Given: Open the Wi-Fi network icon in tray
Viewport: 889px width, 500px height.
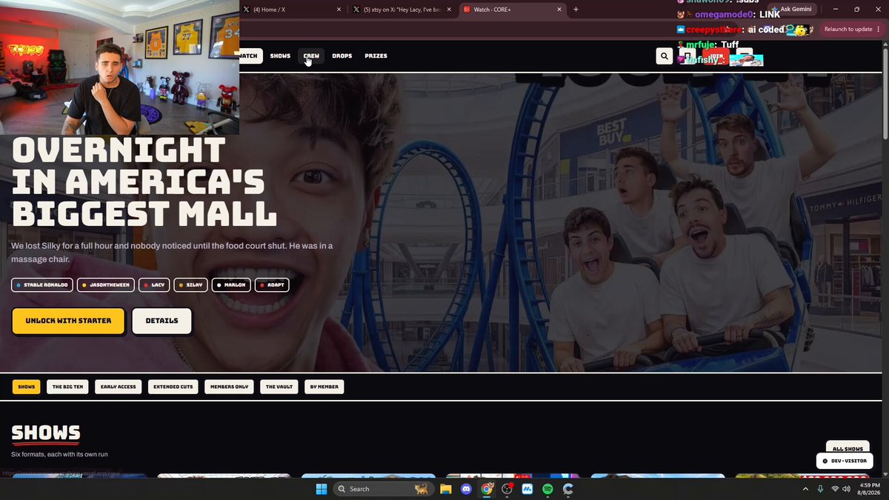Looking at the screenshot, I should (835, 489).
